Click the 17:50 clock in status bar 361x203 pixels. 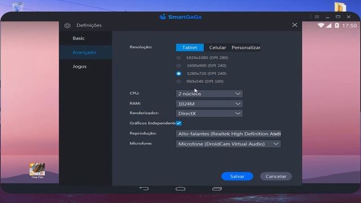click(350, 25)
